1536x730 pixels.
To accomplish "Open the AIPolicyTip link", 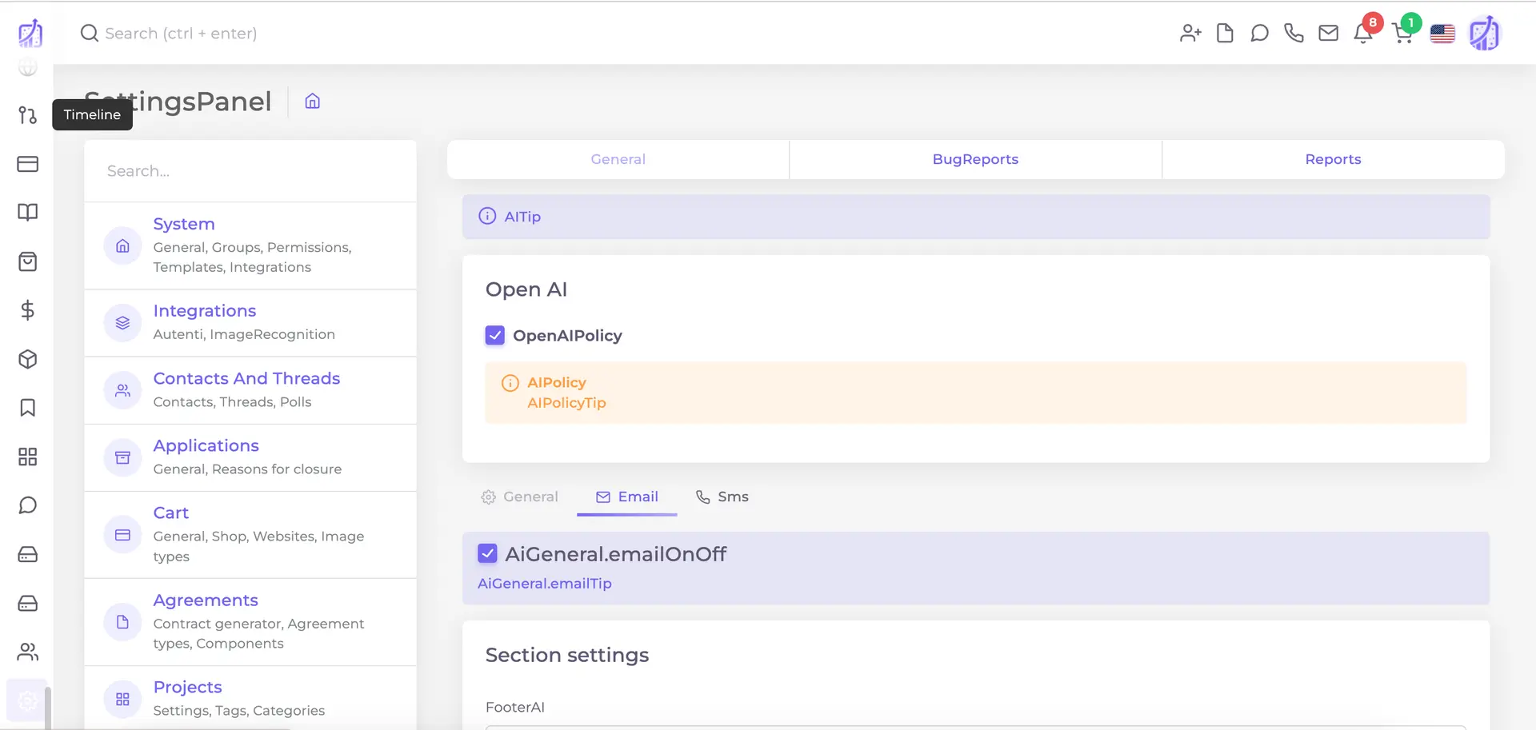I will click(566, 403).
